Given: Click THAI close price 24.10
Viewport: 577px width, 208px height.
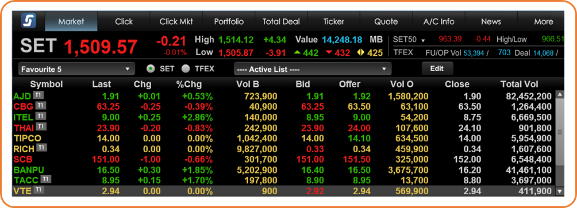Looking at the screenshot, I should point(469,128).
